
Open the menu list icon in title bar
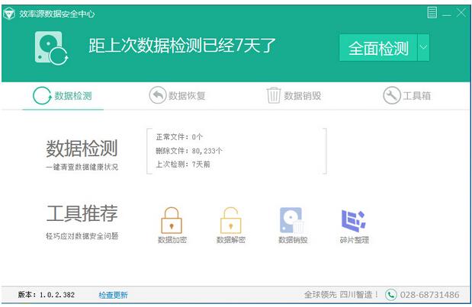click(432, 13)
